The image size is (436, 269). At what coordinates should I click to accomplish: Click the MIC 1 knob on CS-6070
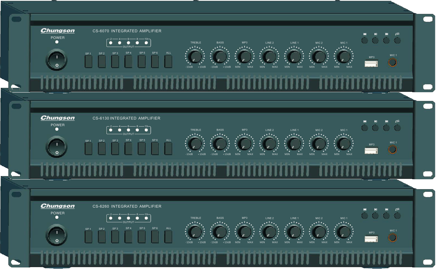coord(344,57)
